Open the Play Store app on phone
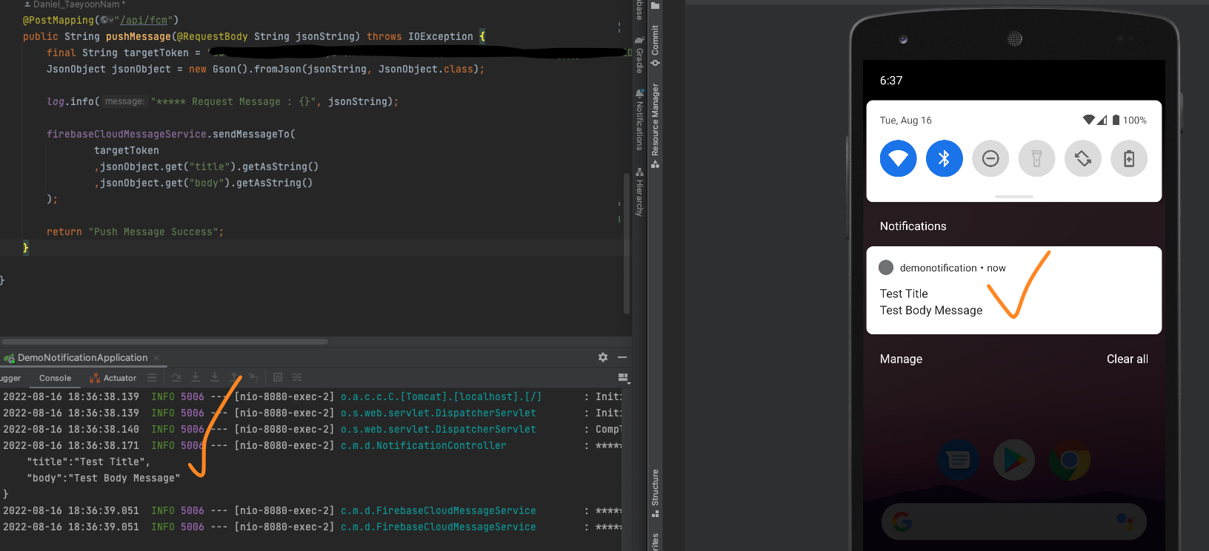 (x=1014, y=460)
